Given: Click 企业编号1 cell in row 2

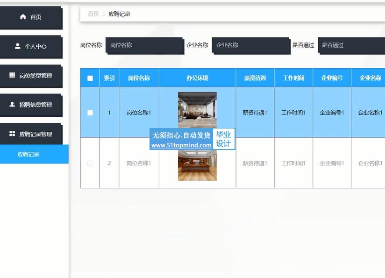Looking at the screenshot, I should [332, 164].
